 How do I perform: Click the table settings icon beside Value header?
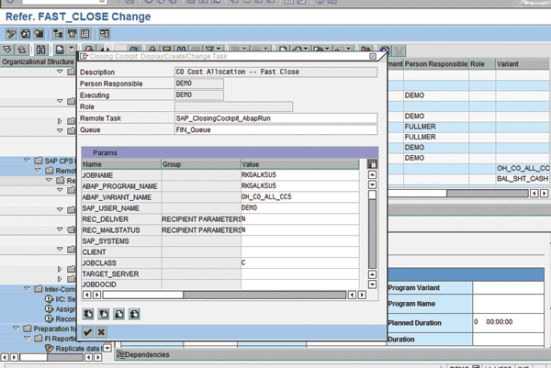coord(373,164)
